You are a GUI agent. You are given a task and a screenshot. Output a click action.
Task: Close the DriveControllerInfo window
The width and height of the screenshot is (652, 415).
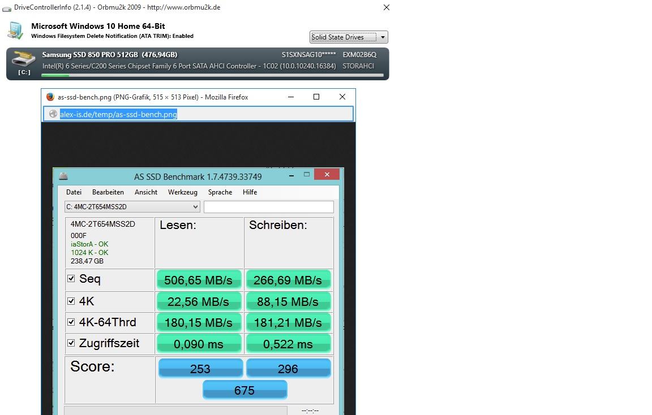click(x=387, y=7)
